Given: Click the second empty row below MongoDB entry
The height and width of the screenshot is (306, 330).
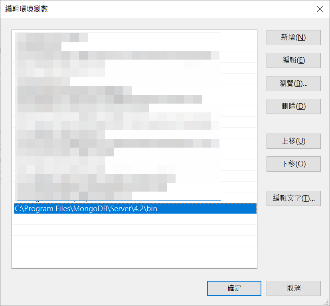Looking at the screenshot, I should click(x=135, y=230).
